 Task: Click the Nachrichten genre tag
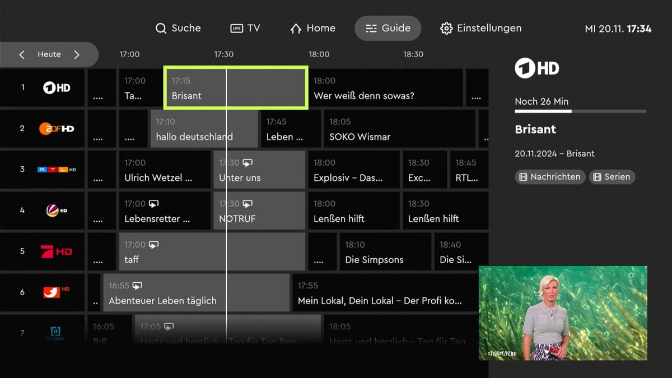[x=550, y=177]
